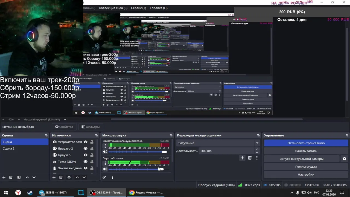
Task: Select the Сцена scene
Action: click(25, 142)
